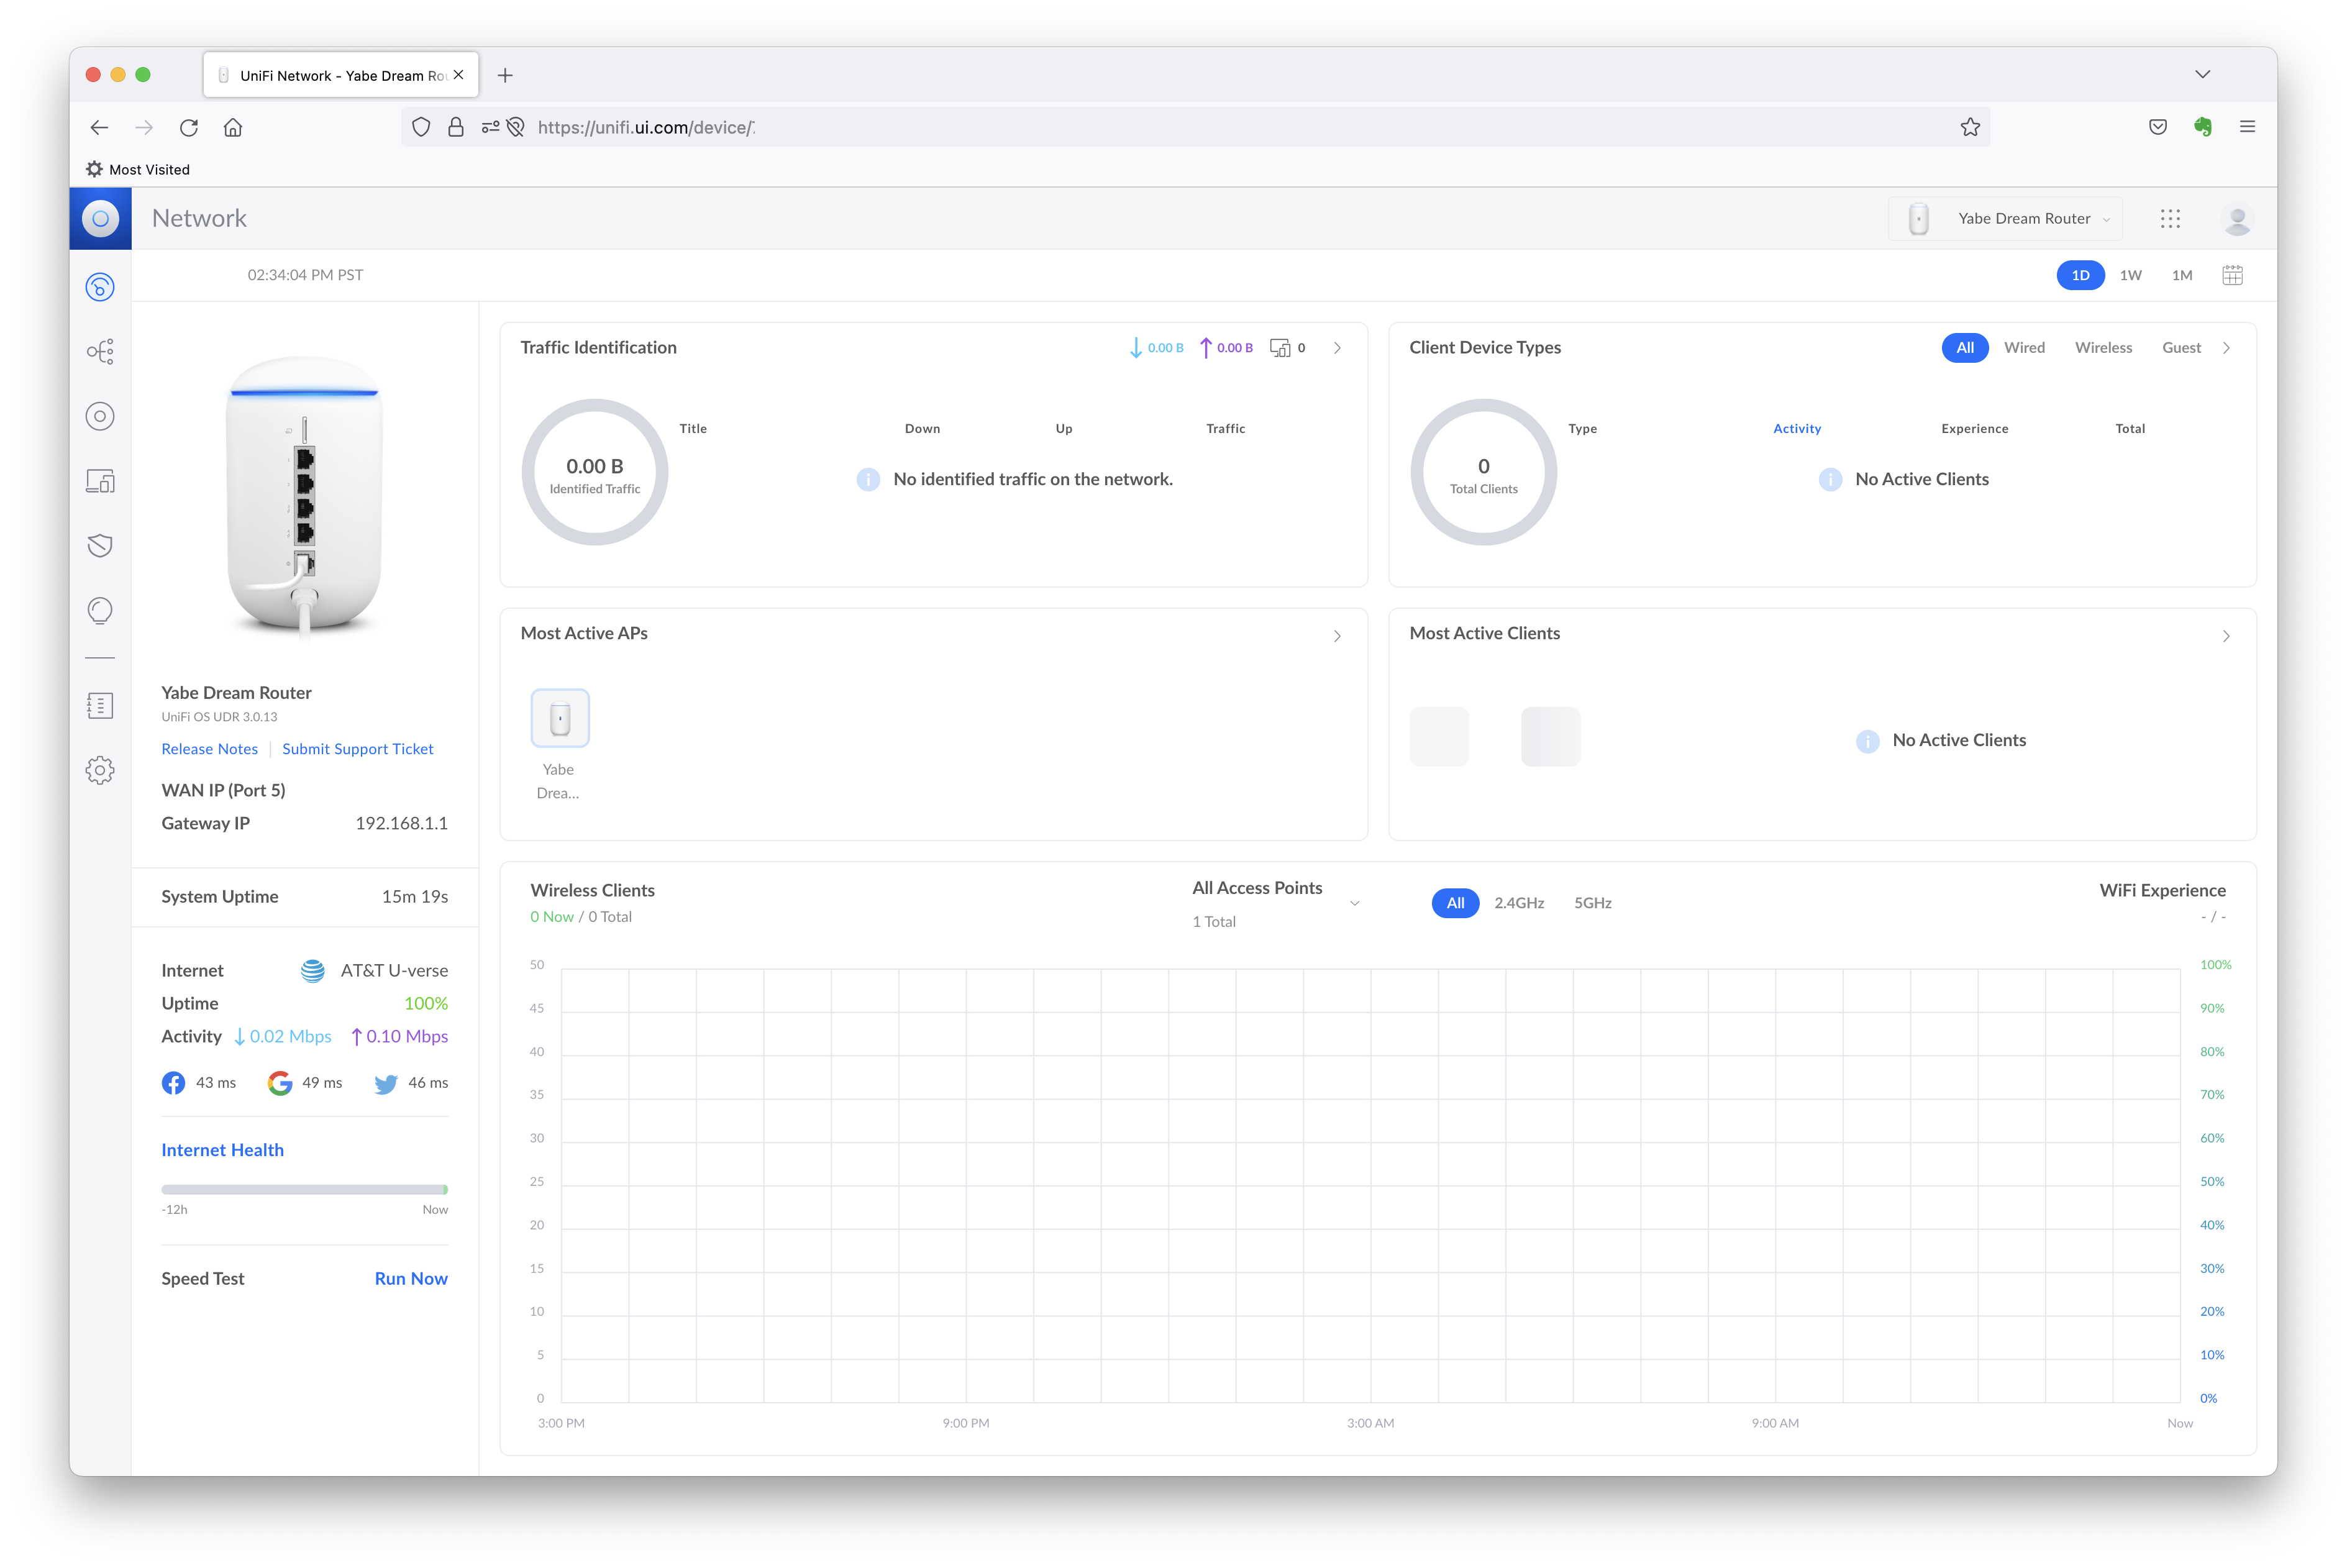2347x1568 pixels.
Task: Click the 0 Total Clients donut
Action: pos(1484,472)
